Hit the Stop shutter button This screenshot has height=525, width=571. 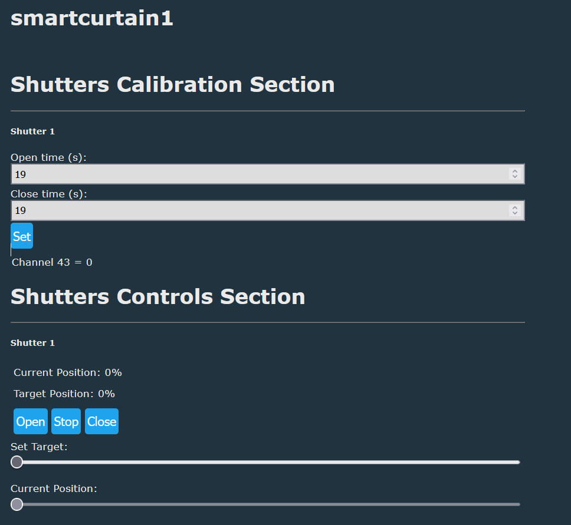pyautogui.click(x=66, y=421)
